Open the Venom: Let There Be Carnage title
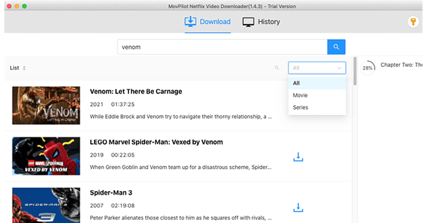The image size is (426, 223). (x=136, y=92)
